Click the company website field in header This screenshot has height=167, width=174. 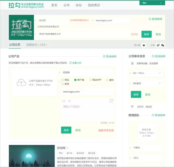click(112, 20)
